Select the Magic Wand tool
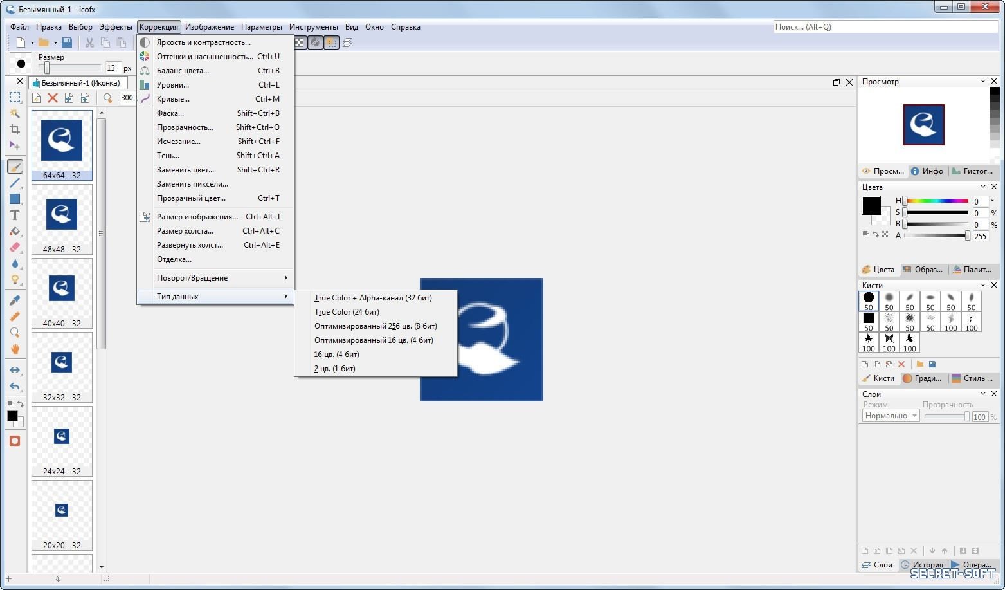1005x590 pixels. [x=15, y=113]
